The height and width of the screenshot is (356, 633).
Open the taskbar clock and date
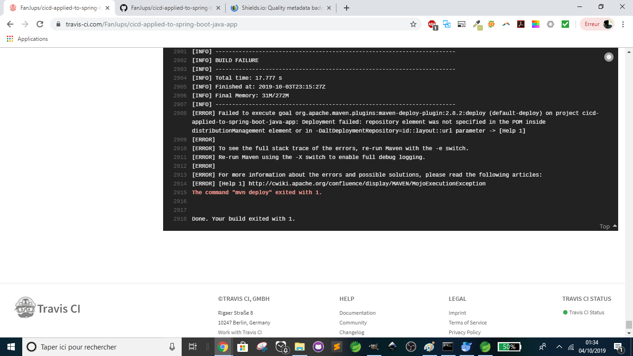(x=592, y=347)
